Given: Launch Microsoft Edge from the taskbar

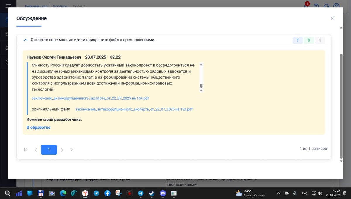Looking at the screenshot, I should point(63,193).
